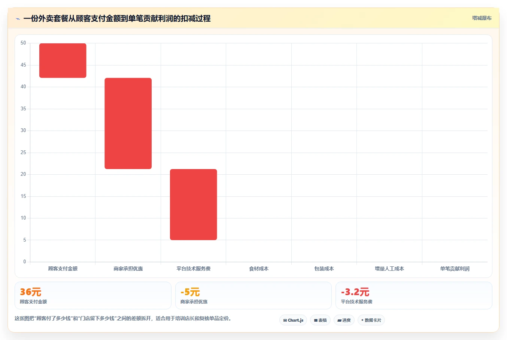This screenshot has height=340, width=507.
Task: Click the x-axis label 商家承担优惠
Action: coord(128,269)
